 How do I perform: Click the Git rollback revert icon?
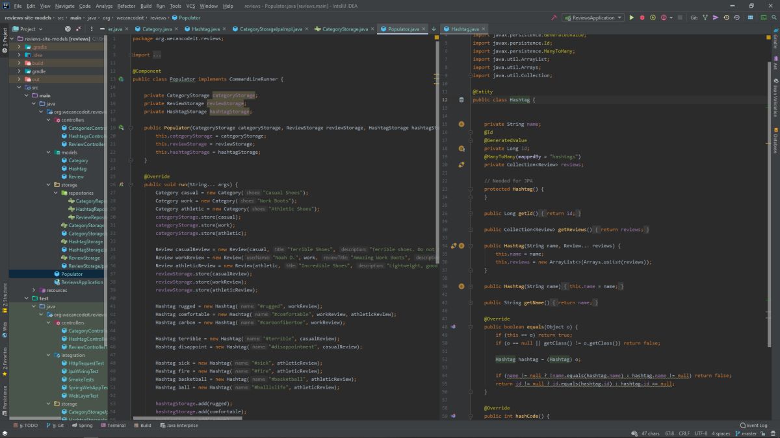click(x=737, y=18)
